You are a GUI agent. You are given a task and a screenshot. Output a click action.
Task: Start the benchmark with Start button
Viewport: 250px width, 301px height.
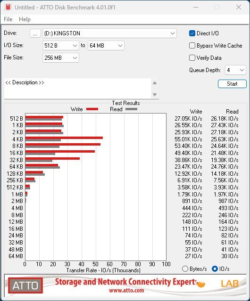pos(232,84)
